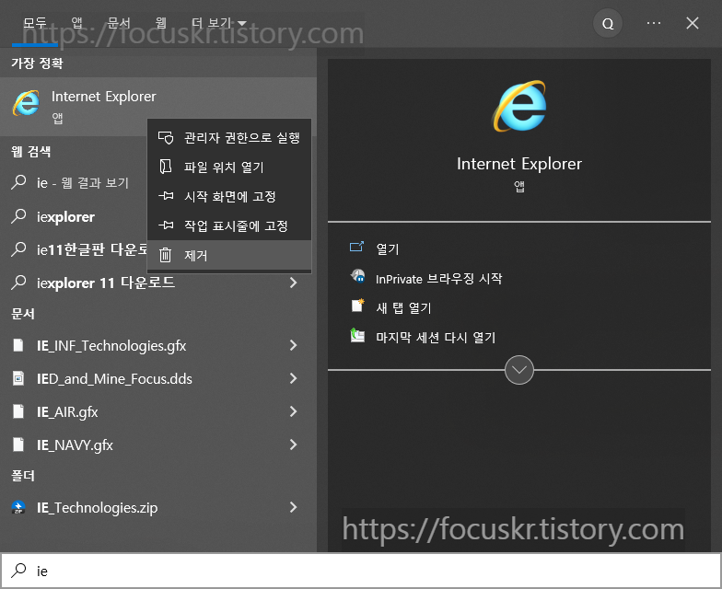
Task: Click the large Internet Explorer logo in preview pane
Action: click(519, 106)
